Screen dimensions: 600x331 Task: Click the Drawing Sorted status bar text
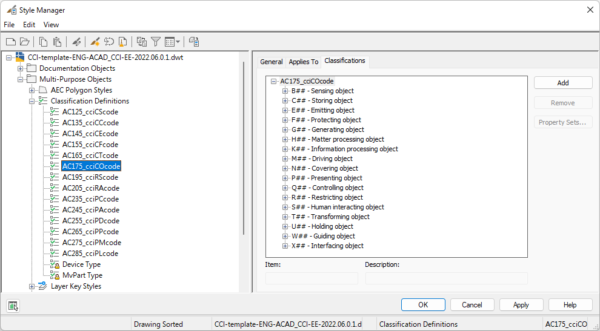158,324
